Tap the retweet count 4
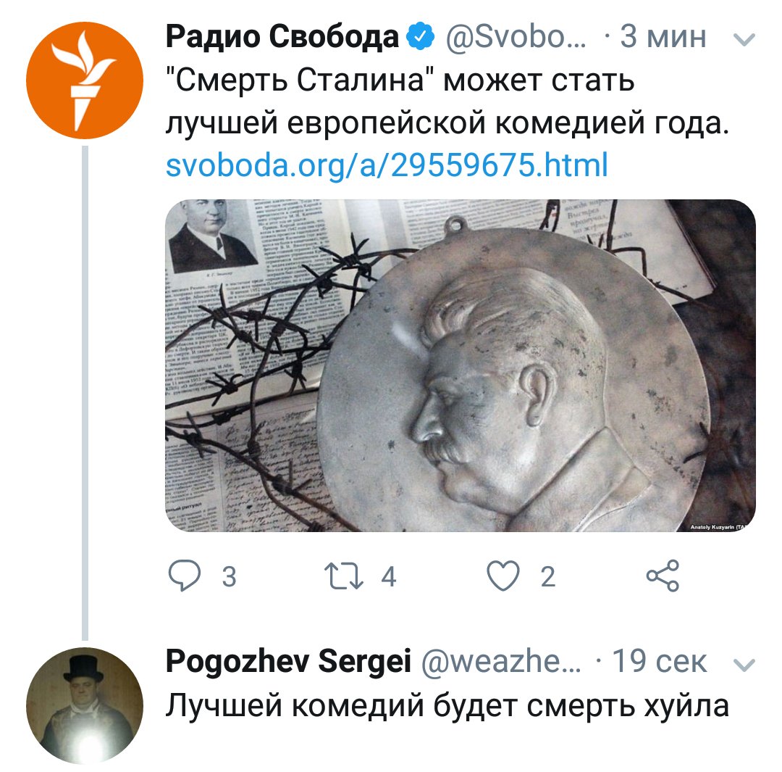Viewport: 782px width, 772px height. (x=389, y=577)
